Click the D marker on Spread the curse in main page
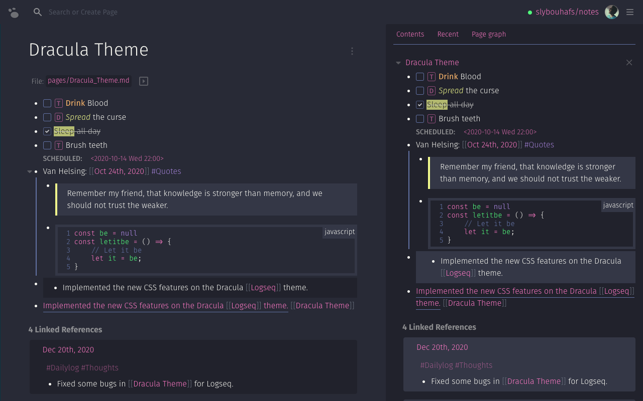The height and width of the screenshot is (401, 643). pos(59,117)
